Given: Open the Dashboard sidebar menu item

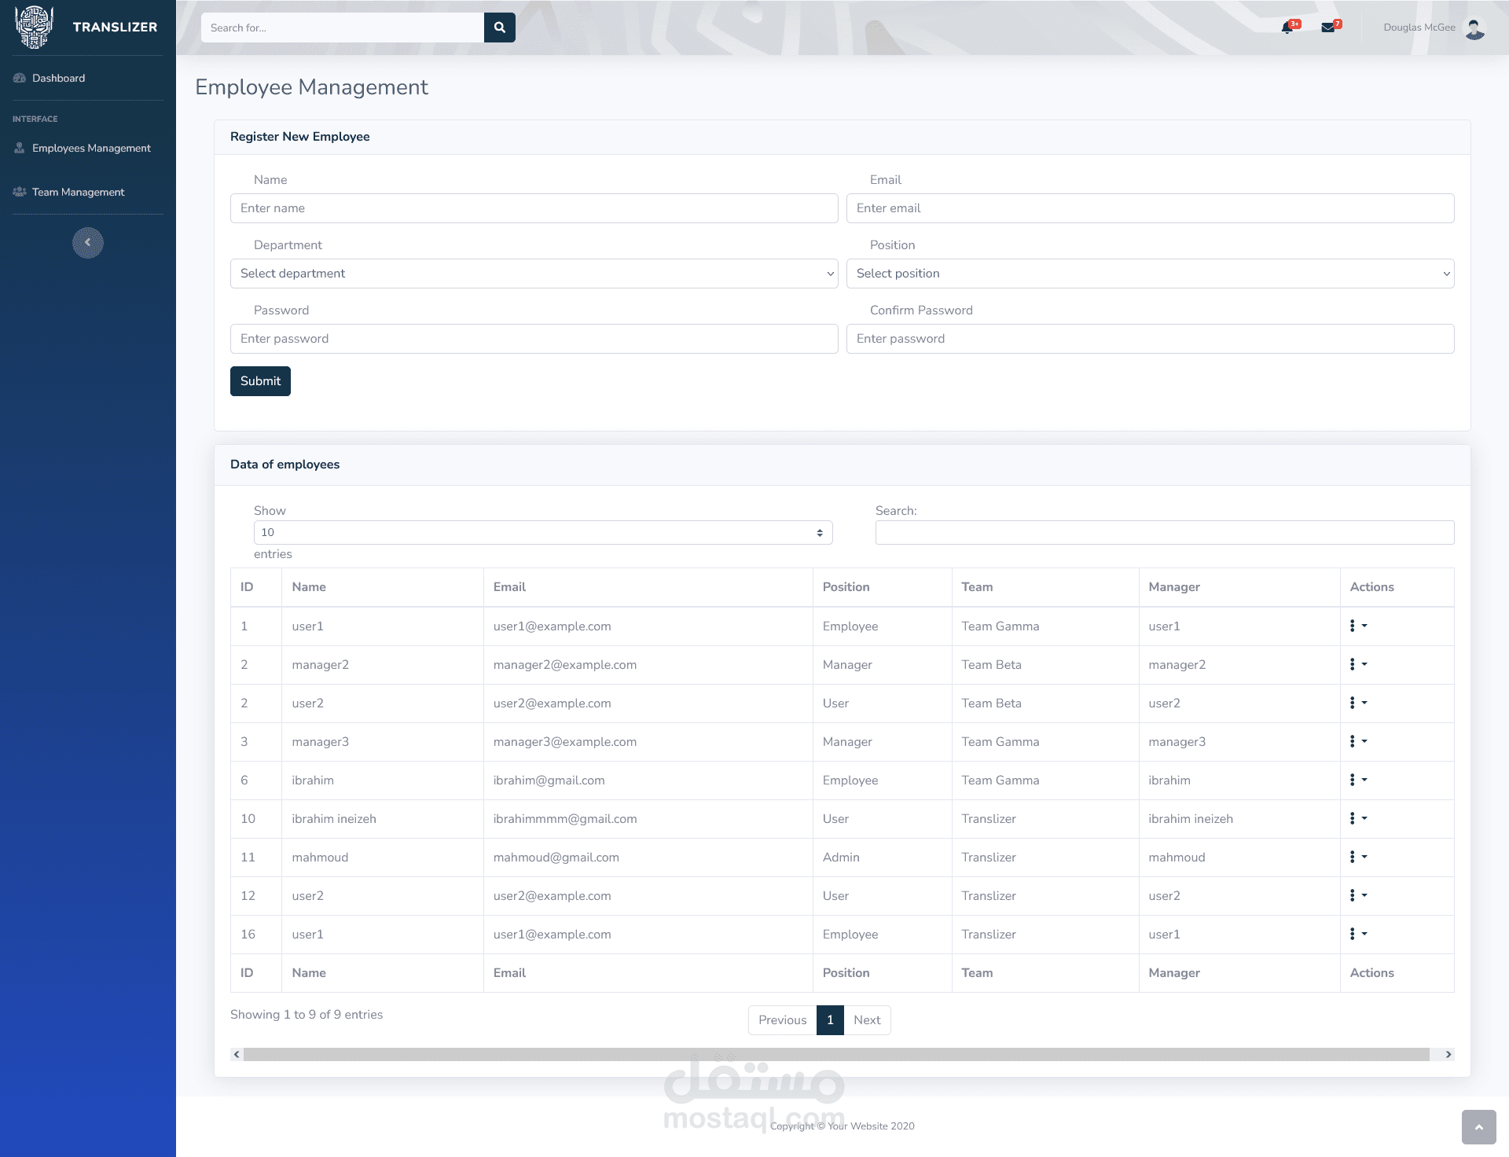Looking at the screenshot, I should (x=58, y=78).
